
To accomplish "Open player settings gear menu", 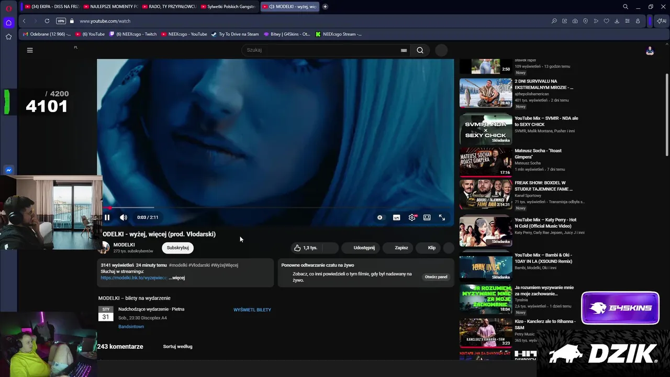I will (412, 217).
